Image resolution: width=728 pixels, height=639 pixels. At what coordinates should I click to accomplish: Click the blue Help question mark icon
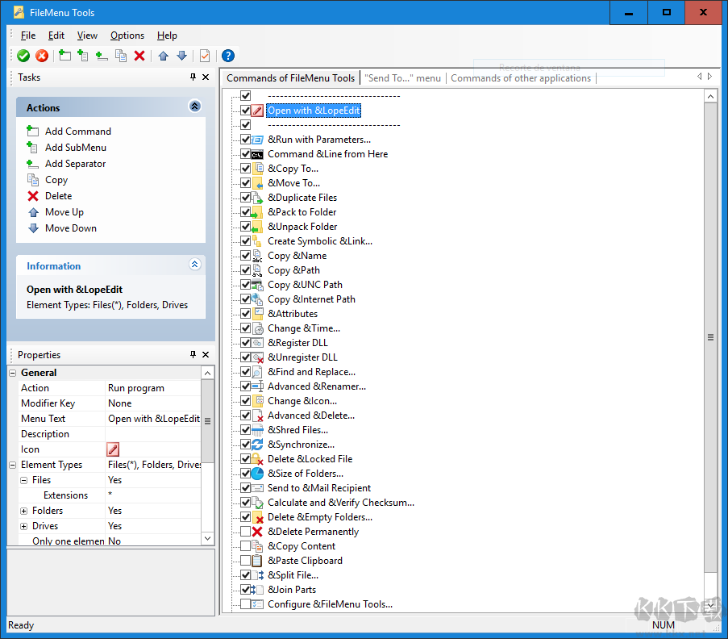pos(228,56)
